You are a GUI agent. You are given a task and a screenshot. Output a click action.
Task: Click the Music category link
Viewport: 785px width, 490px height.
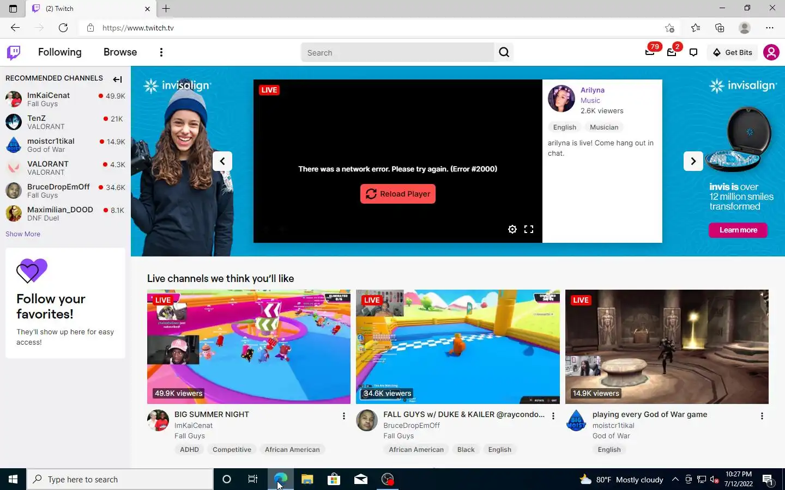590,100
